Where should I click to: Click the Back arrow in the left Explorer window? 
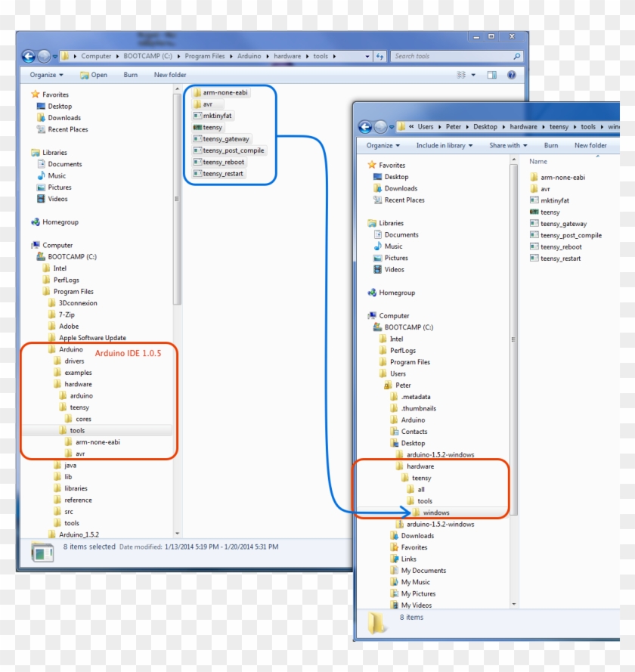(29, 56)
